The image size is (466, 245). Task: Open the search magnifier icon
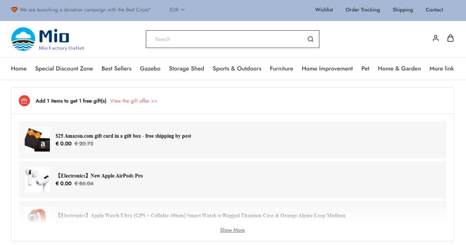(x=310, y=39)
